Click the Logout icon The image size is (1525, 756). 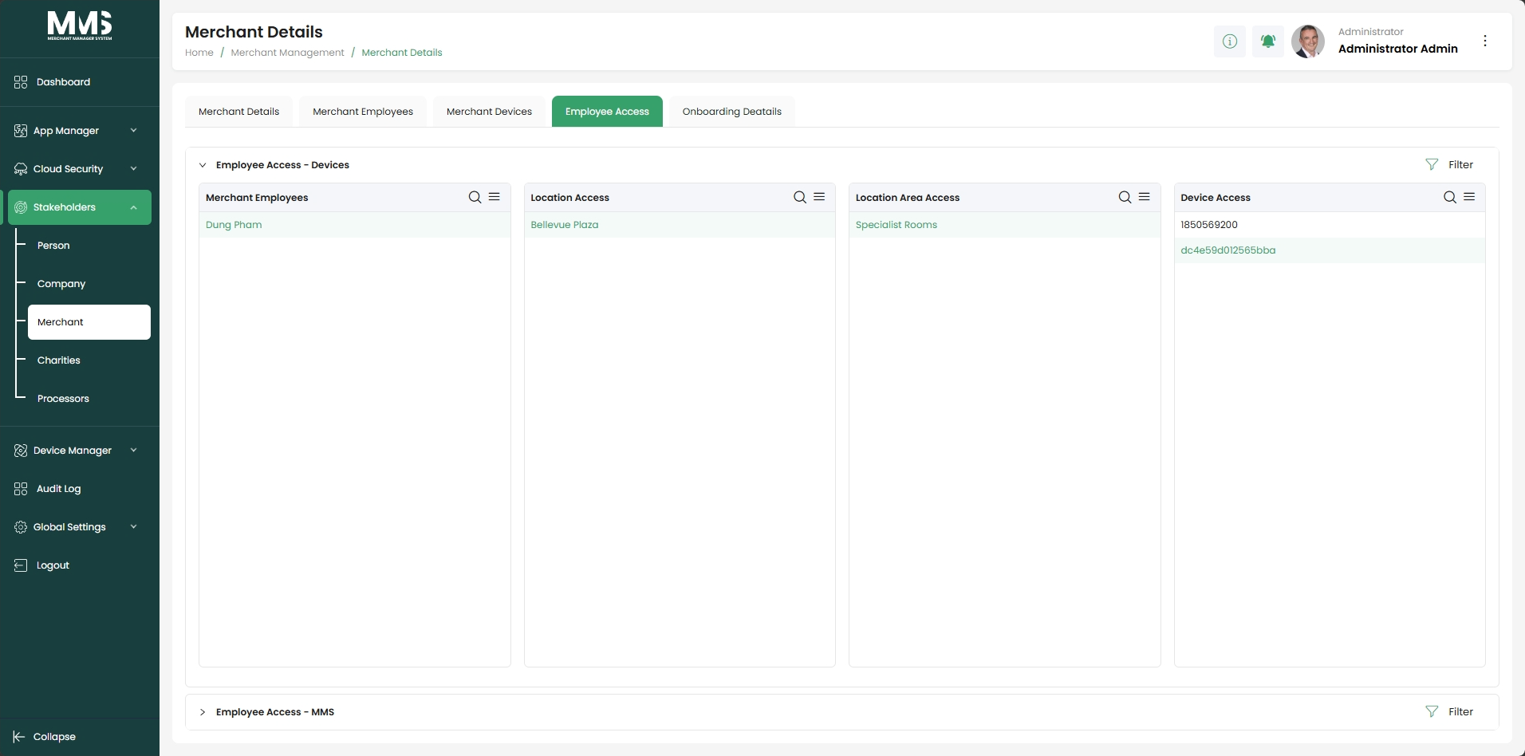point(21,565)
